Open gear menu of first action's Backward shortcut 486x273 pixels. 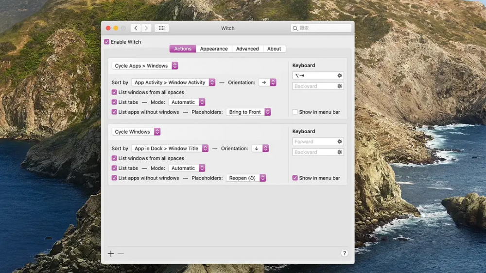point(340,86)
